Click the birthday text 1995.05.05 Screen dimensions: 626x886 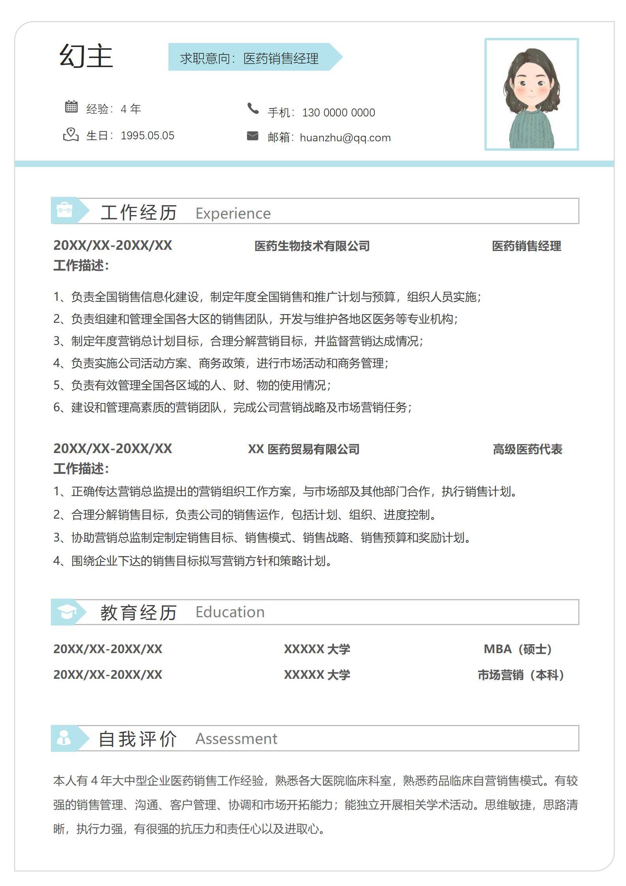click(147, 136)
